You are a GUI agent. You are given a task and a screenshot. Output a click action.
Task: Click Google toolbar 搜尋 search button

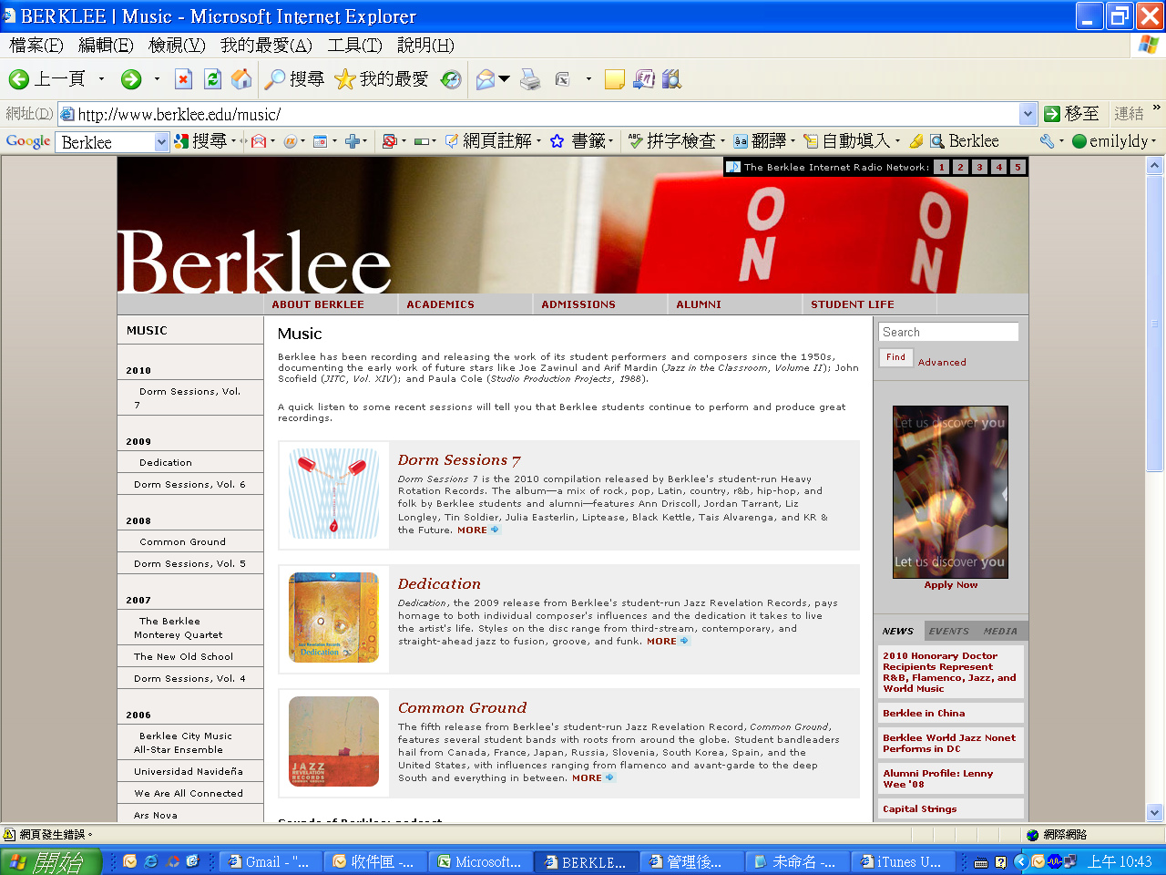(x=200, y=141)
